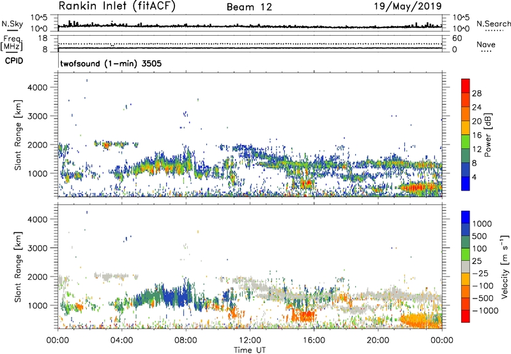This screenshot has height=354, width=511.
Task: Click the "16:00" time tick label
Action: click(314, 341)
